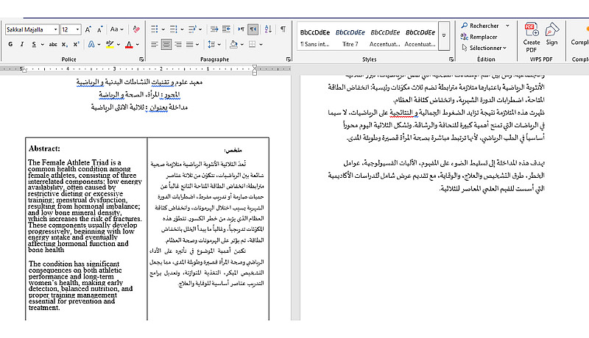Viewport: 589px width, 338px height.
Task: Apply the yellow highlight color
Action: pyautogui.click(x=110, y=44)
